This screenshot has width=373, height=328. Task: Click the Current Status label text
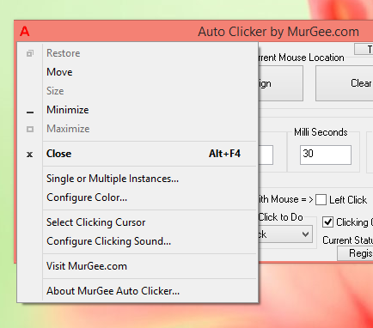(x=348, y=240)
